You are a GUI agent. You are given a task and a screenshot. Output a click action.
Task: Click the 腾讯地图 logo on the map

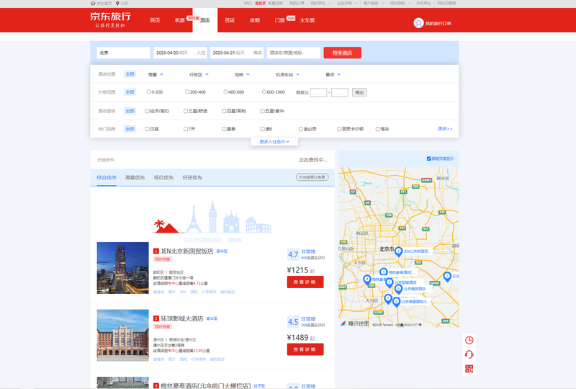pyautogui.click(x=354, y=323)
